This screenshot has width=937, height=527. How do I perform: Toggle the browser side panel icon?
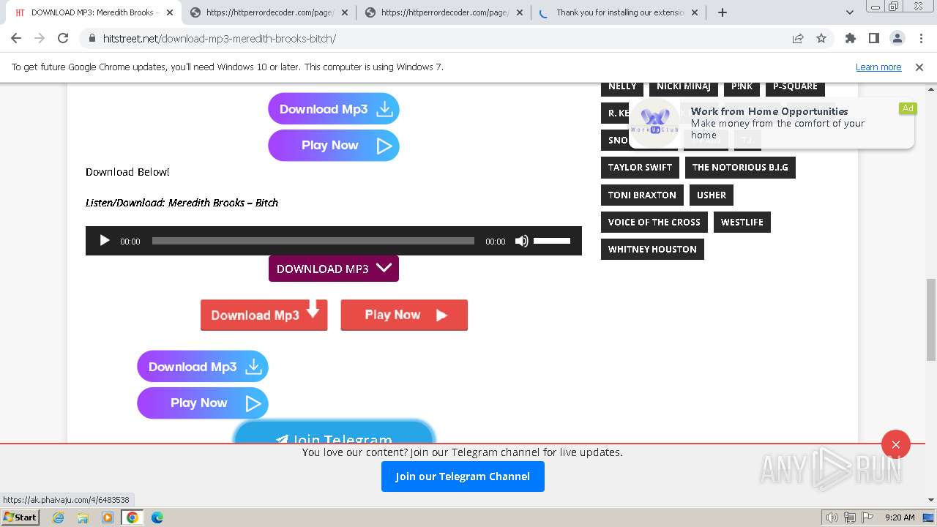[x=874, y=39]
